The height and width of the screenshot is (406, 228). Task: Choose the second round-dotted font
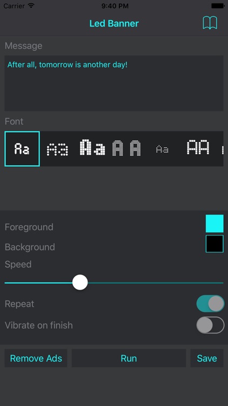57,149
